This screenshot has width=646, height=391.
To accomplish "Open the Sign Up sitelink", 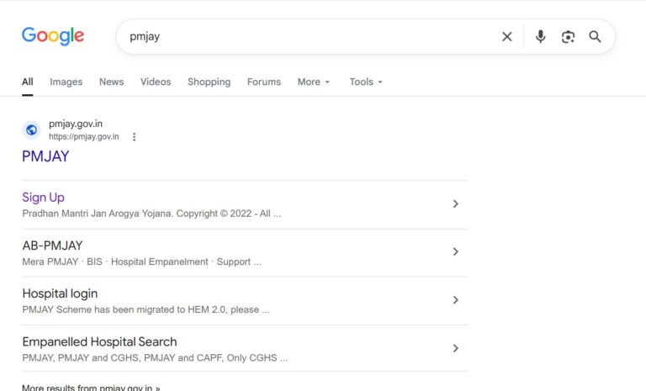I will click(43, 198).
